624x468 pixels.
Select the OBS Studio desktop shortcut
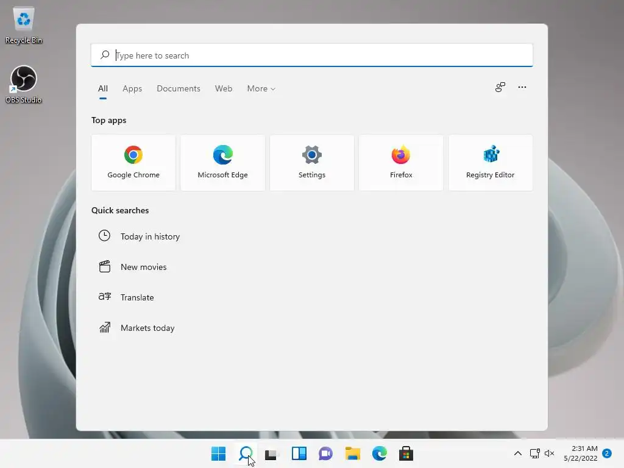[x=24, y=85]
